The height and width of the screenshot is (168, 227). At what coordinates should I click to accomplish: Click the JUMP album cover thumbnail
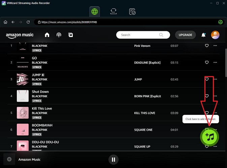click(x=23, y=79)
